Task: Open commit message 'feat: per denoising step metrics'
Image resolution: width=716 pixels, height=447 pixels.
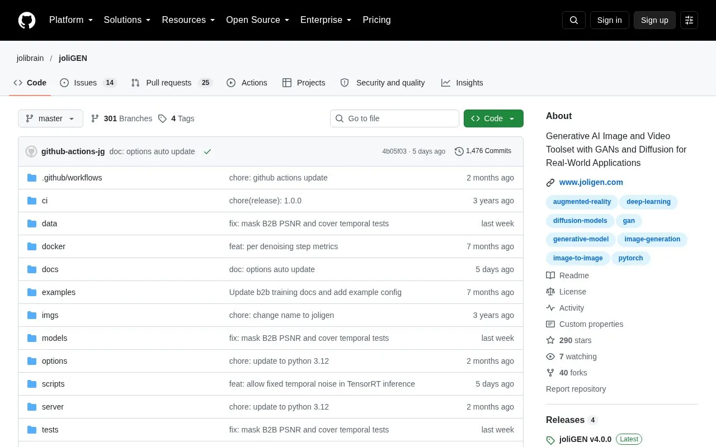Action: 284,246
